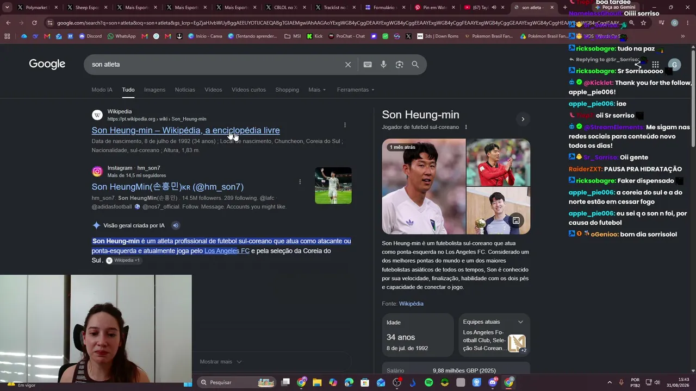
Task: Open Wikipedia +1 sources chip
Action: [x=123, y=261]
